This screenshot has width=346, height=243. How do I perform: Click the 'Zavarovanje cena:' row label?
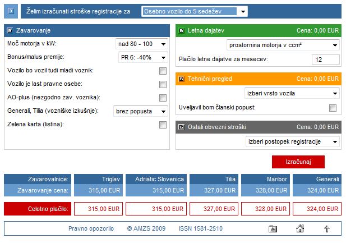(38, 190)
